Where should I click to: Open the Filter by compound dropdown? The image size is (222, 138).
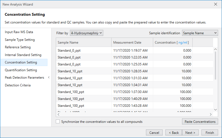click(87, 33)
